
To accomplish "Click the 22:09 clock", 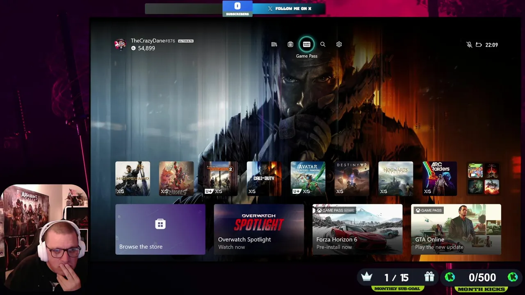I will coord(491,45).
